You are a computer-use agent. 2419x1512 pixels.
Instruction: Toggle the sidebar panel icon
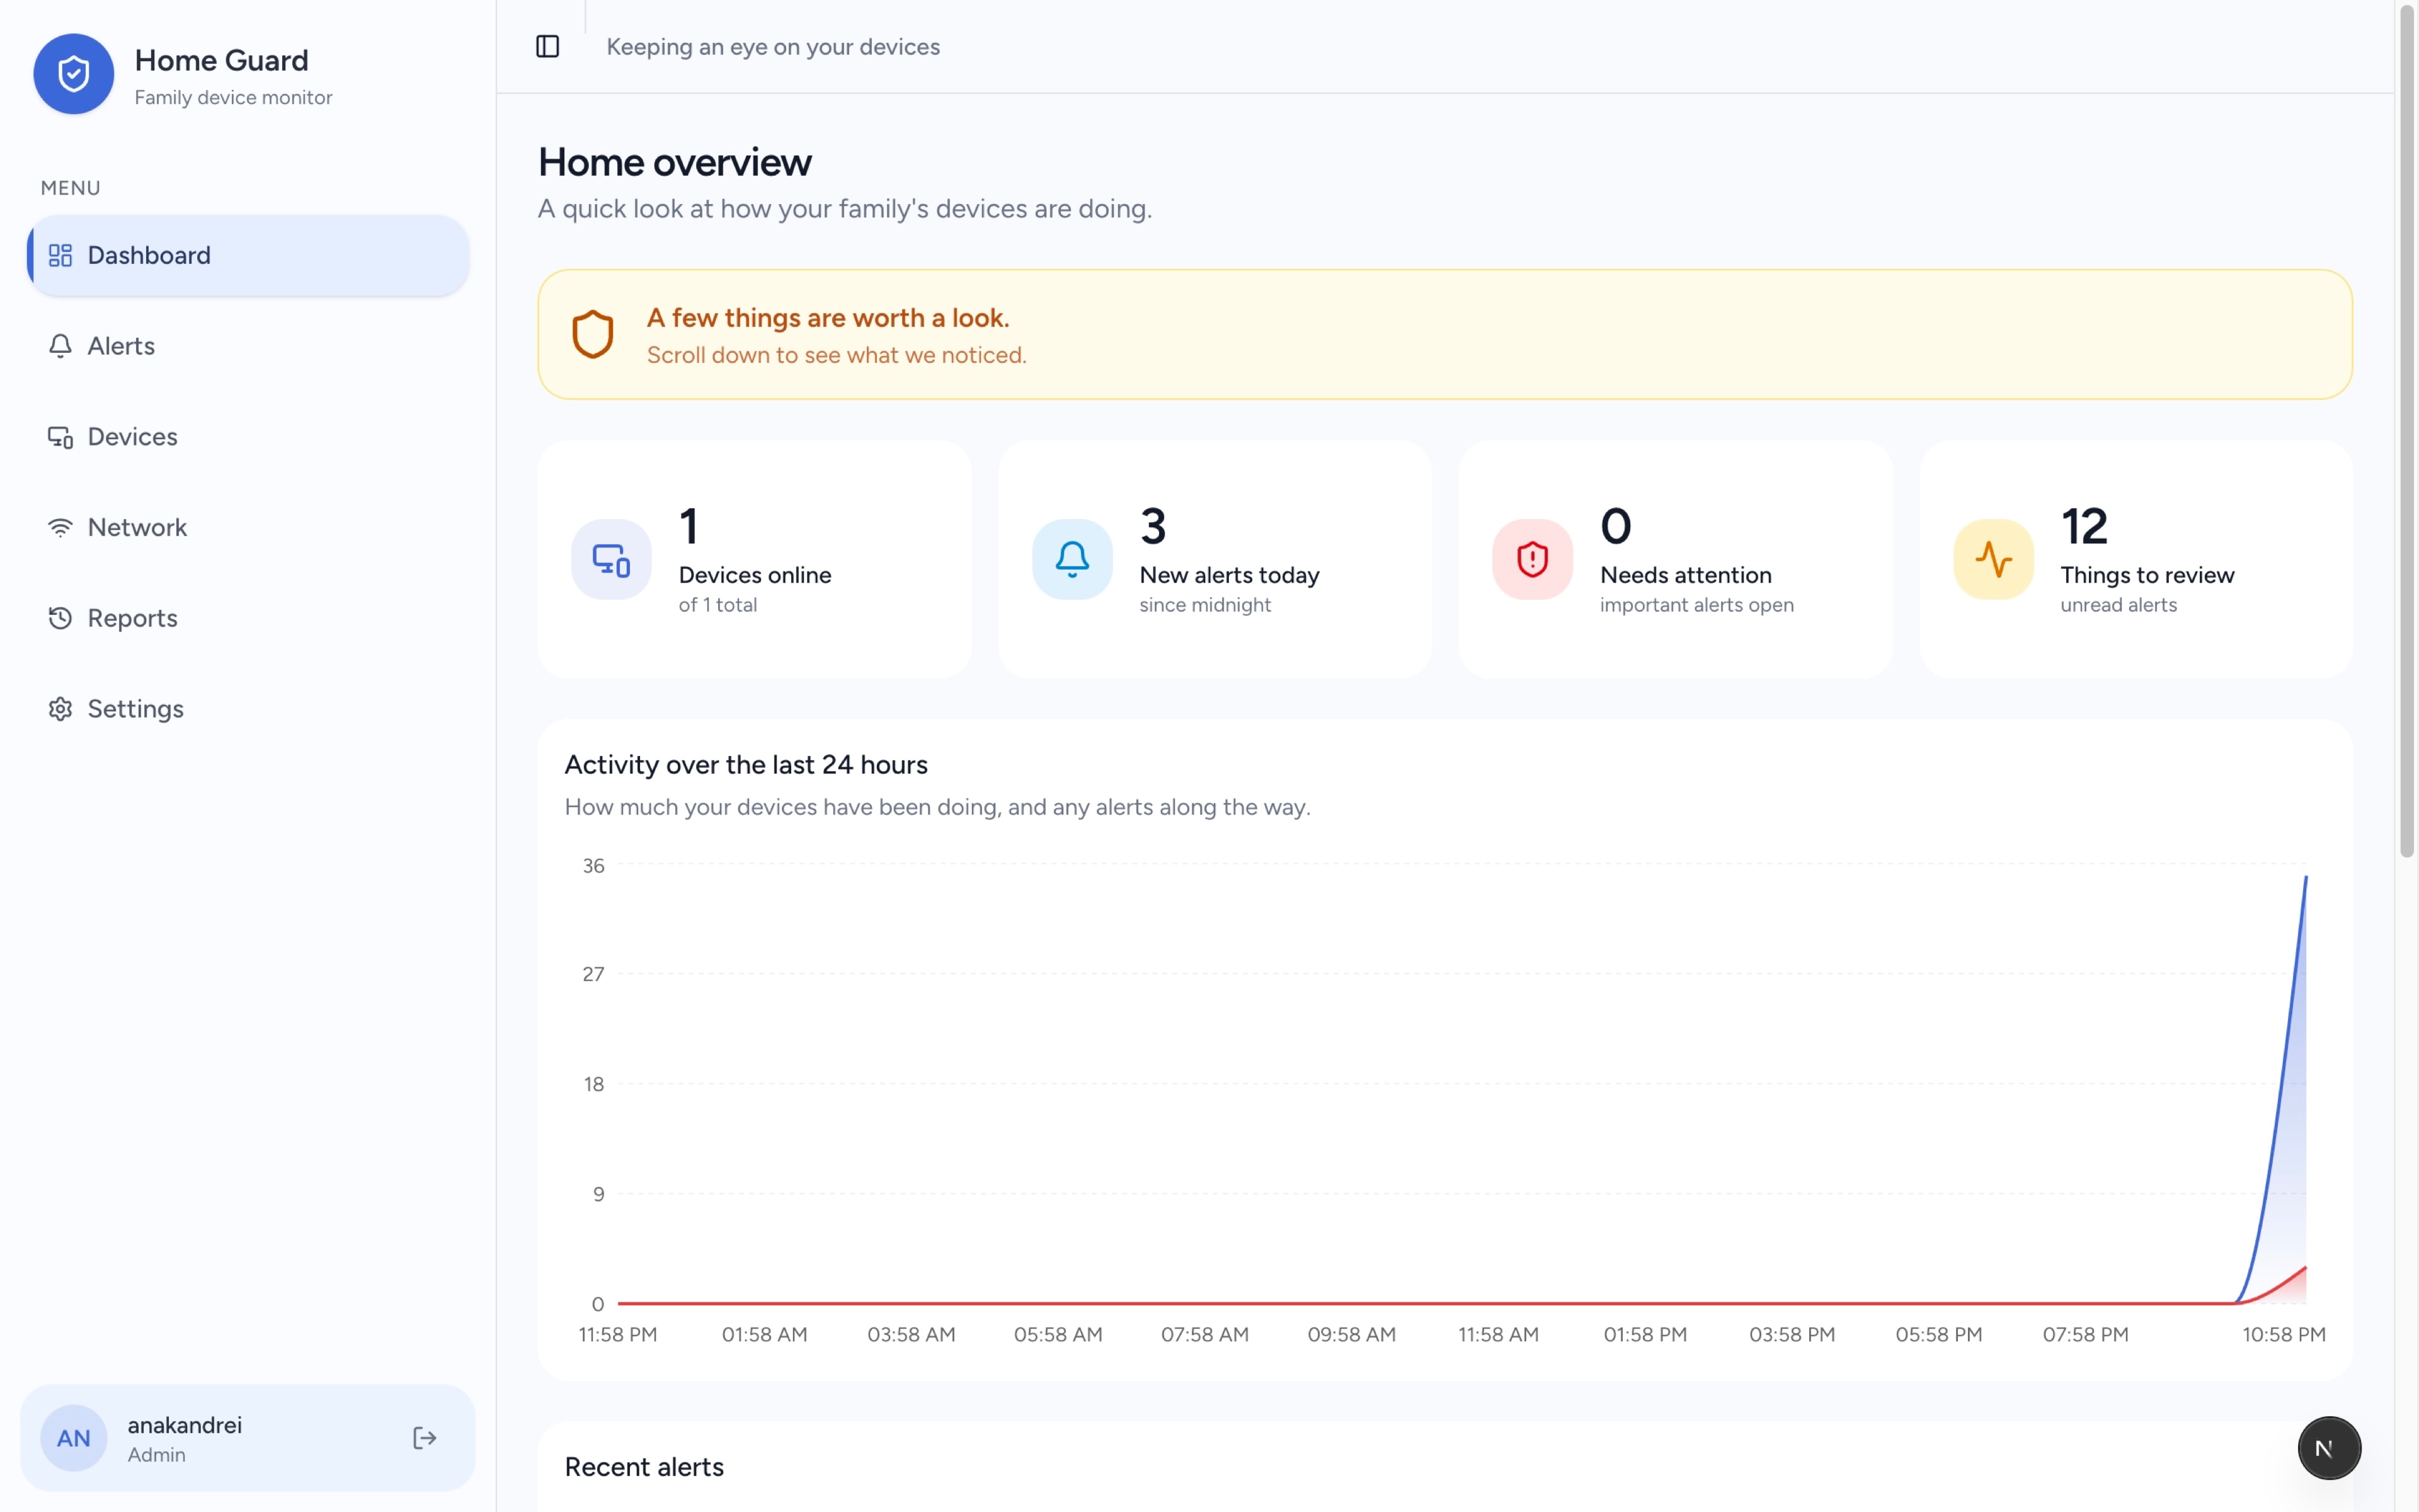point(548,46)
